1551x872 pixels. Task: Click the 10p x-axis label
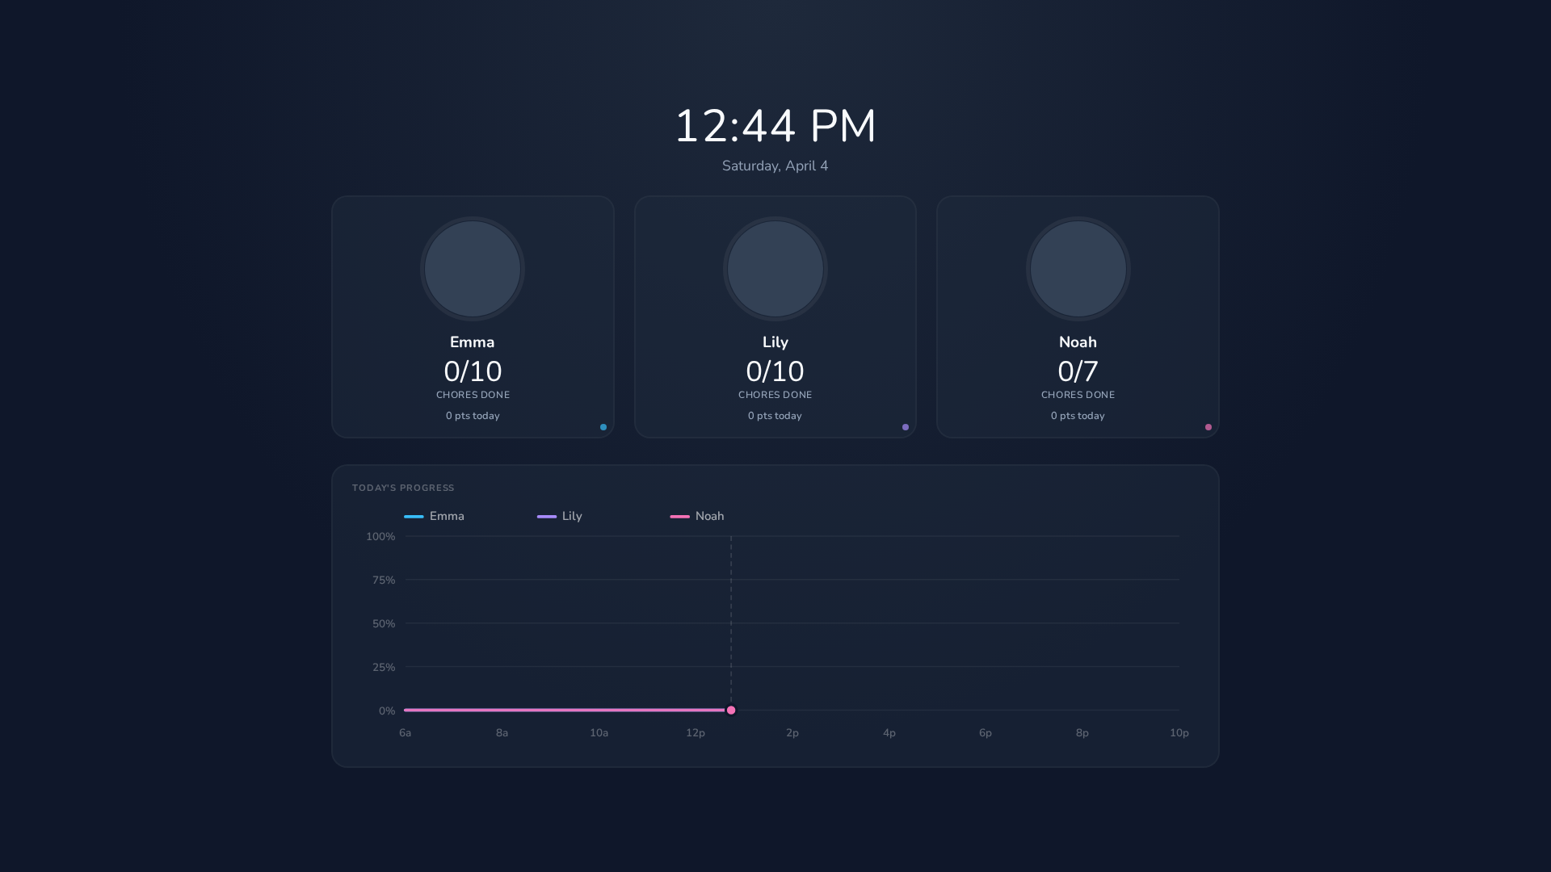[1179, 733]
